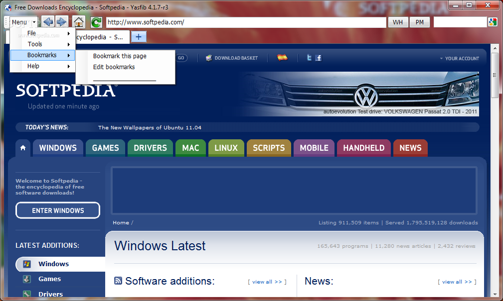Click the Games joystick icon in sidebar
The image size is (503, 301).
(x=27, y=279)
